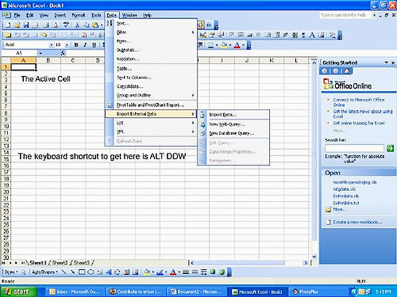Click the 3-D Style icon in Drawing toolbar
The image size is (397, 297).
point(222,272)
